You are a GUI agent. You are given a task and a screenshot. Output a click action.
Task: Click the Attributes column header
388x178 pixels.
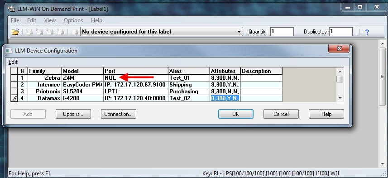tap(225, 71)
